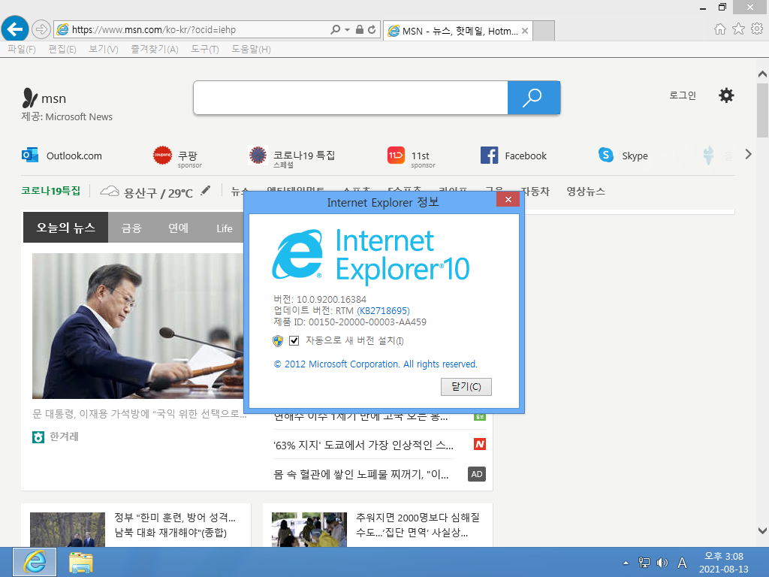Open the 쿠팡 sponsor shortcut

177,156
